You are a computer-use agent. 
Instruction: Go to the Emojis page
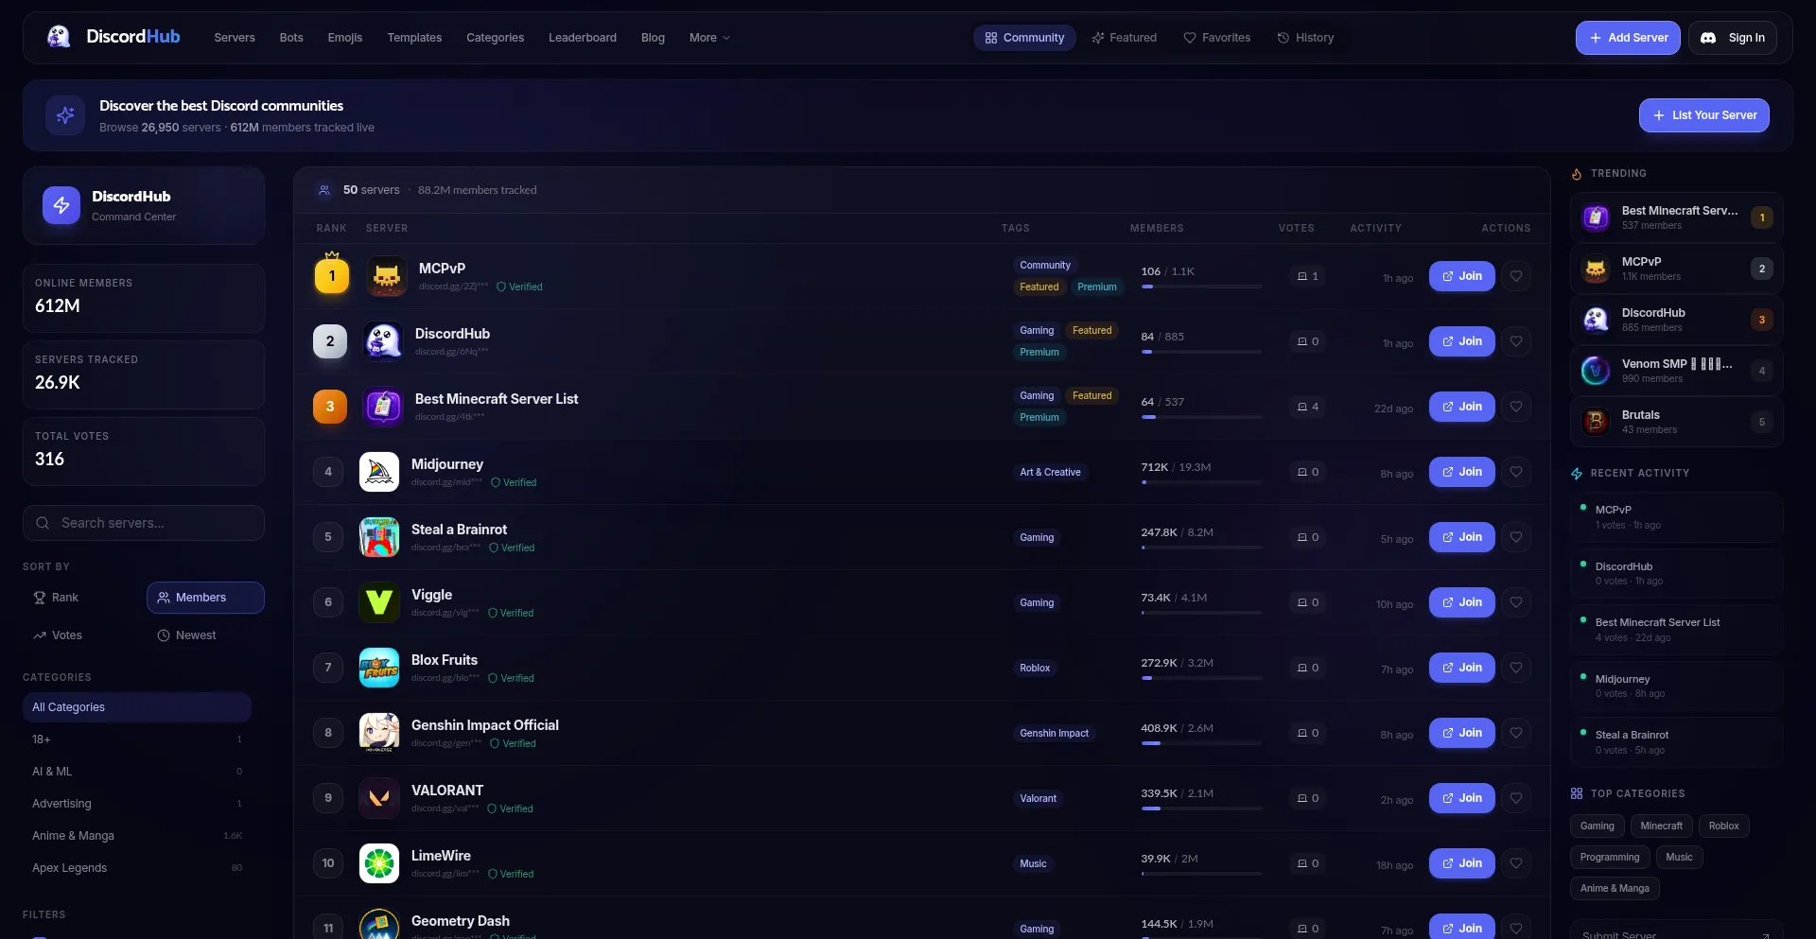pos(345,38)
